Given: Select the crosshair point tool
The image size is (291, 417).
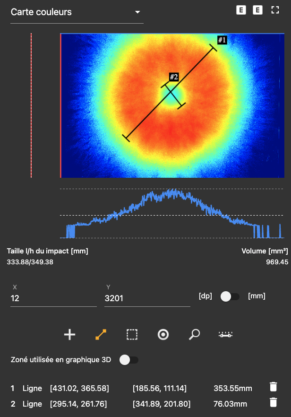Looking at the screenshot, I should pos(69,335).
